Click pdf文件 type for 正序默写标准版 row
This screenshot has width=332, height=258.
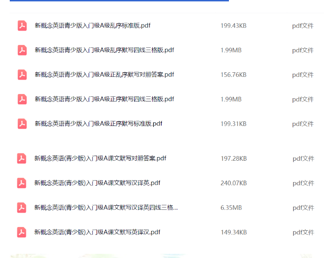point(303,124)
